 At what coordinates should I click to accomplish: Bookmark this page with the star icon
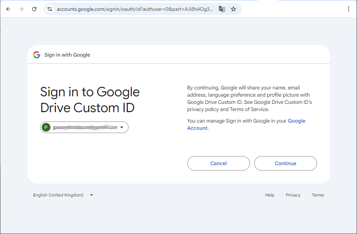pos(233,9)
